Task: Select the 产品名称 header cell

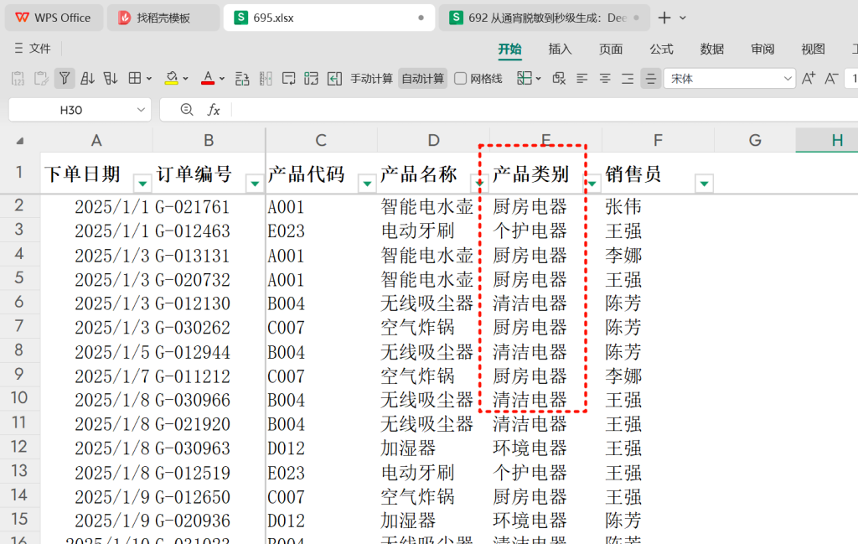Action: [x=433, y=174]
